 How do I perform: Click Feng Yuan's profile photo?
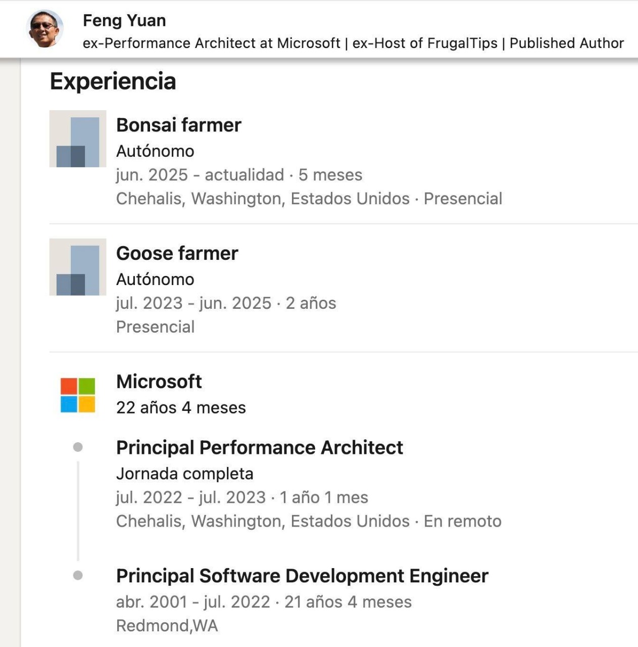(44, 29)
